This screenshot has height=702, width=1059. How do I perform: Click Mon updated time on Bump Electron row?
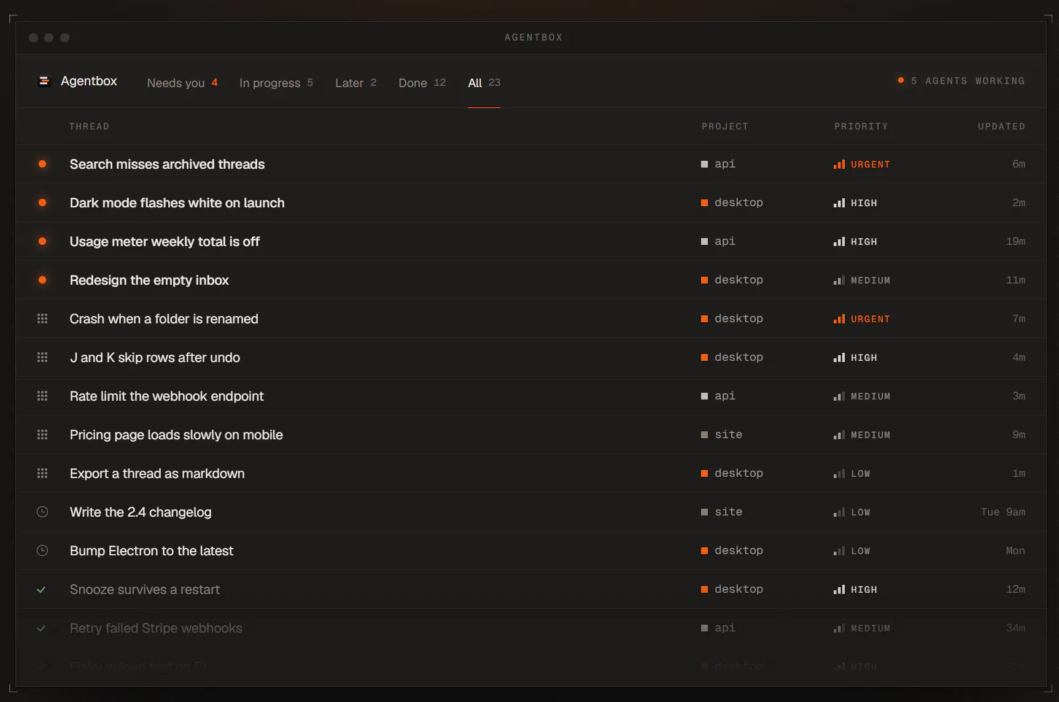1015,550
